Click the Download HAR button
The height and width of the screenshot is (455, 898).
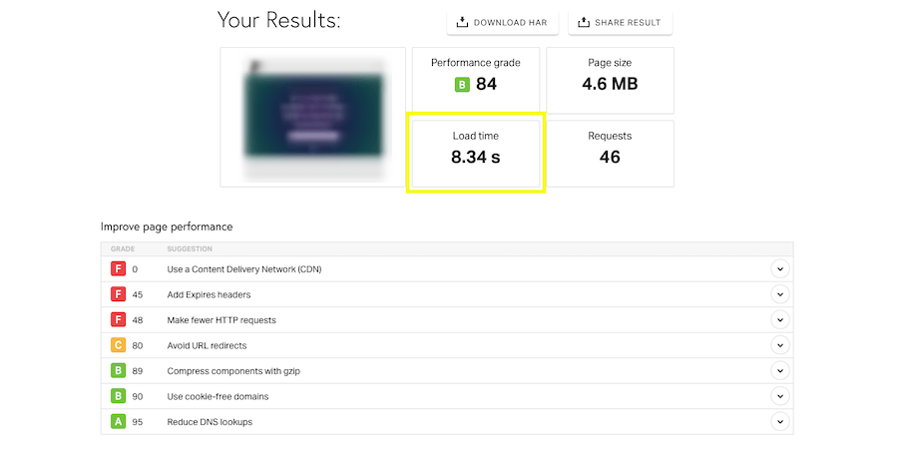click(x=502, y=22)
